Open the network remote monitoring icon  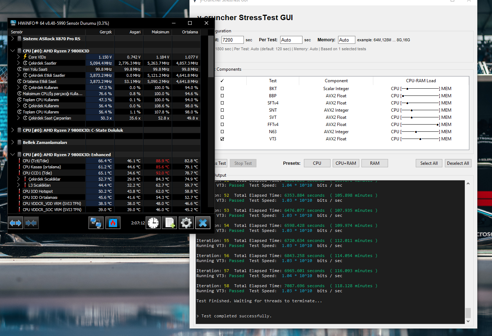96,223
